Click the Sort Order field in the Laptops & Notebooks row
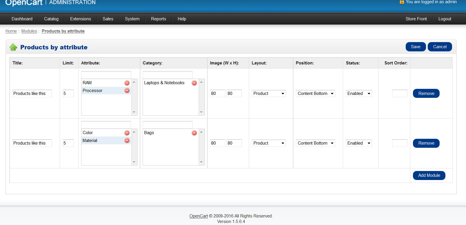The width and height of the screenshot is (466, 225). pos(400,93)
